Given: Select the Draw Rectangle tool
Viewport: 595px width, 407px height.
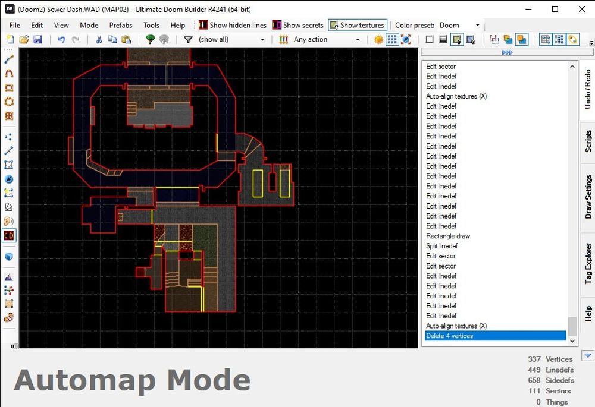Looking at the screenshot, I should click(x=9, y=88).
